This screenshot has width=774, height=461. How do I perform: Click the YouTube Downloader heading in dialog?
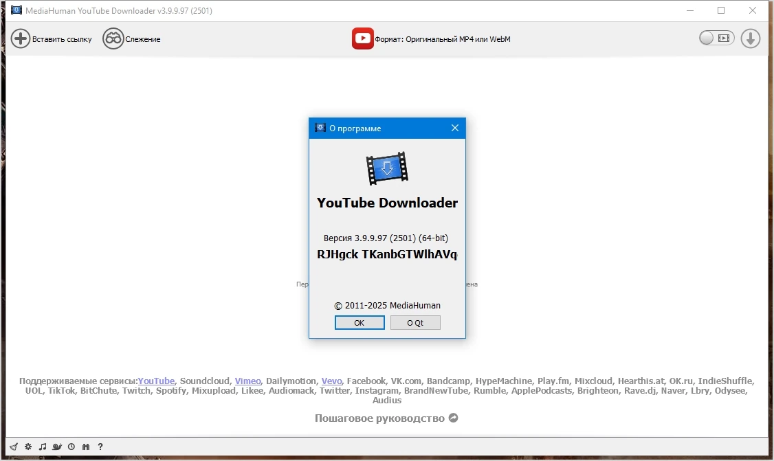[387, 203]
